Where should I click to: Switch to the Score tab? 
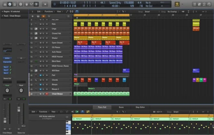pyautogui.click(x=121, y=107)
